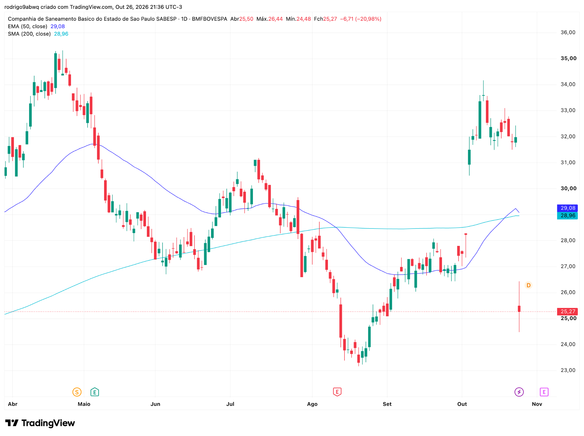Click the chart author header text
Screen dimensions: 584x436
[x=93, y=7]
